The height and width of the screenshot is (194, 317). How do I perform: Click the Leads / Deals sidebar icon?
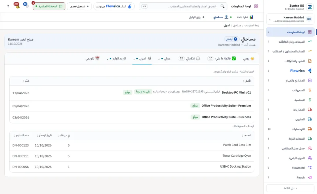310,51
